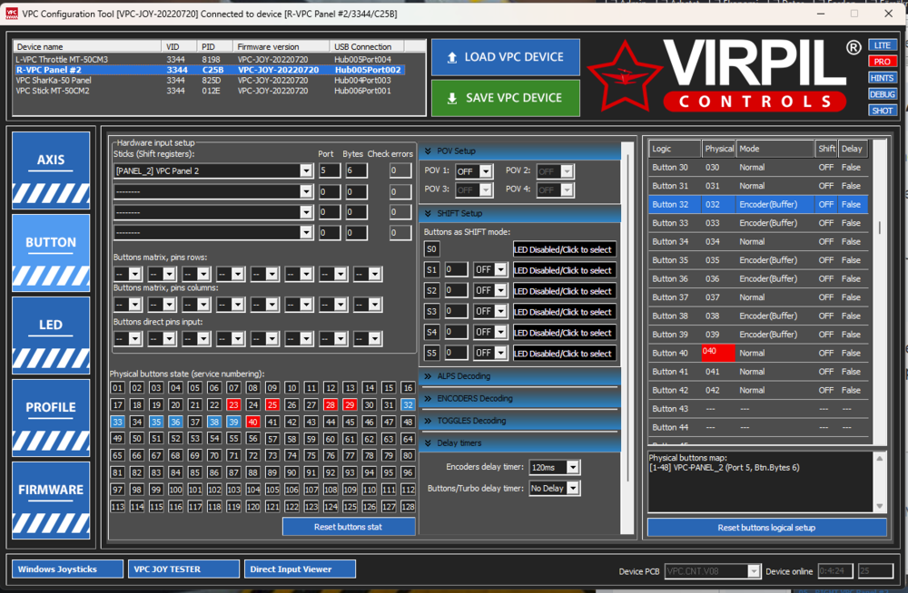Click the Mode column header

tap(775, 149)
